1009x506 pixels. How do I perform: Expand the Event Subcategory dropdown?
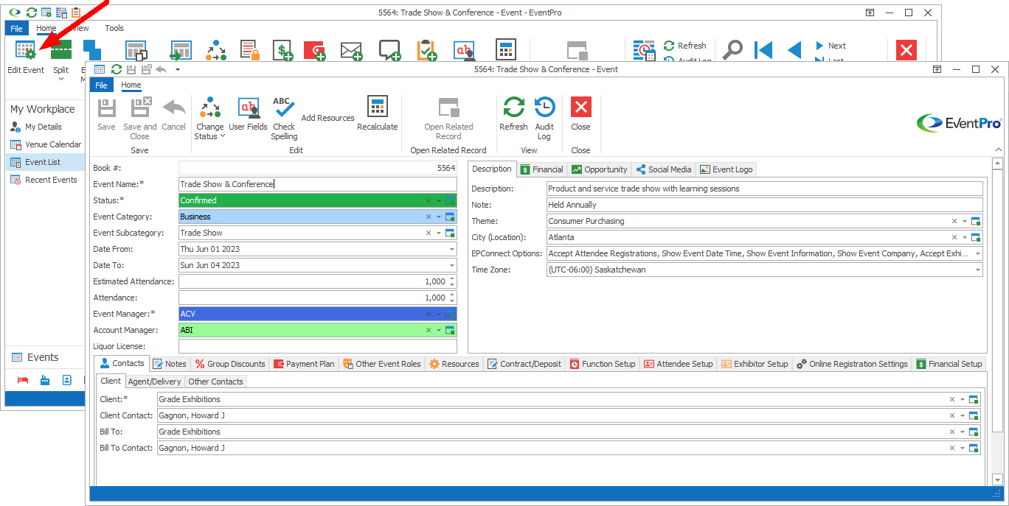tap(439, 233)
